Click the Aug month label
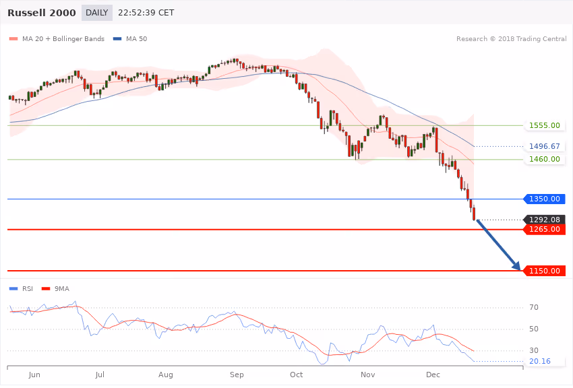Screen dimensions: 573x388 point(166,375)
